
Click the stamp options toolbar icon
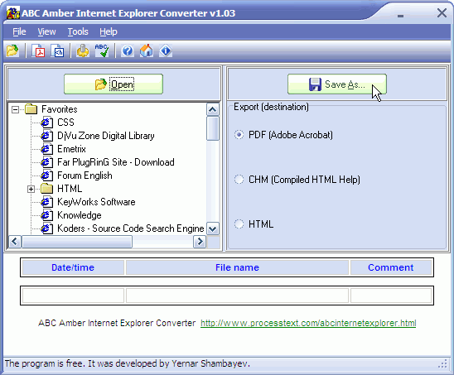tap(83, 51)
